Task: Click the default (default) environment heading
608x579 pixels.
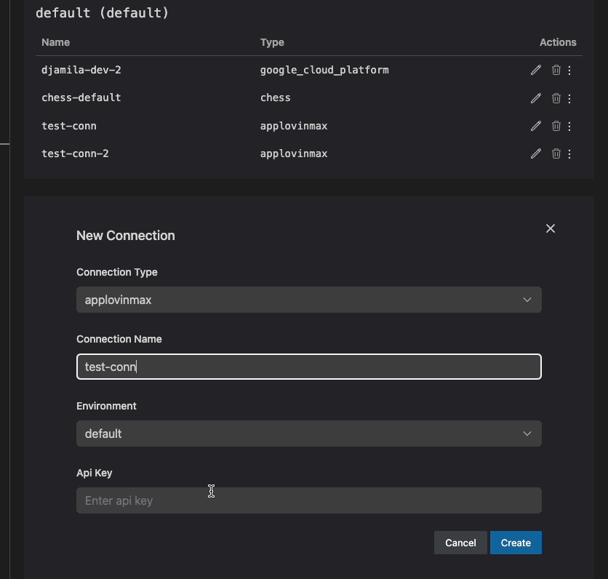Action: tap(103, 13)
